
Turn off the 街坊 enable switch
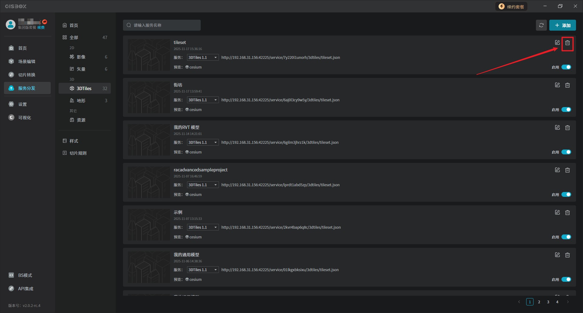(566, 109)
